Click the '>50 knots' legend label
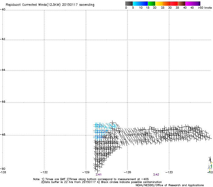This screenshot has height=187, width=213. point(205,8)
